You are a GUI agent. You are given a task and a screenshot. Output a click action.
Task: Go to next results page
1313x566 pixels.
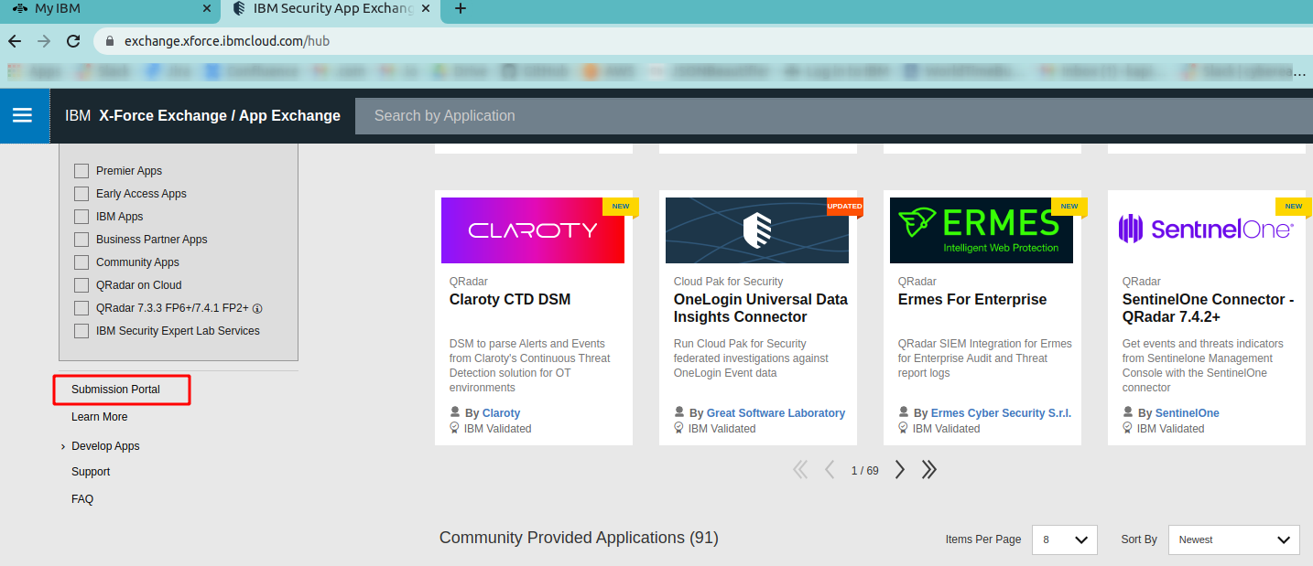pos(900,470)
